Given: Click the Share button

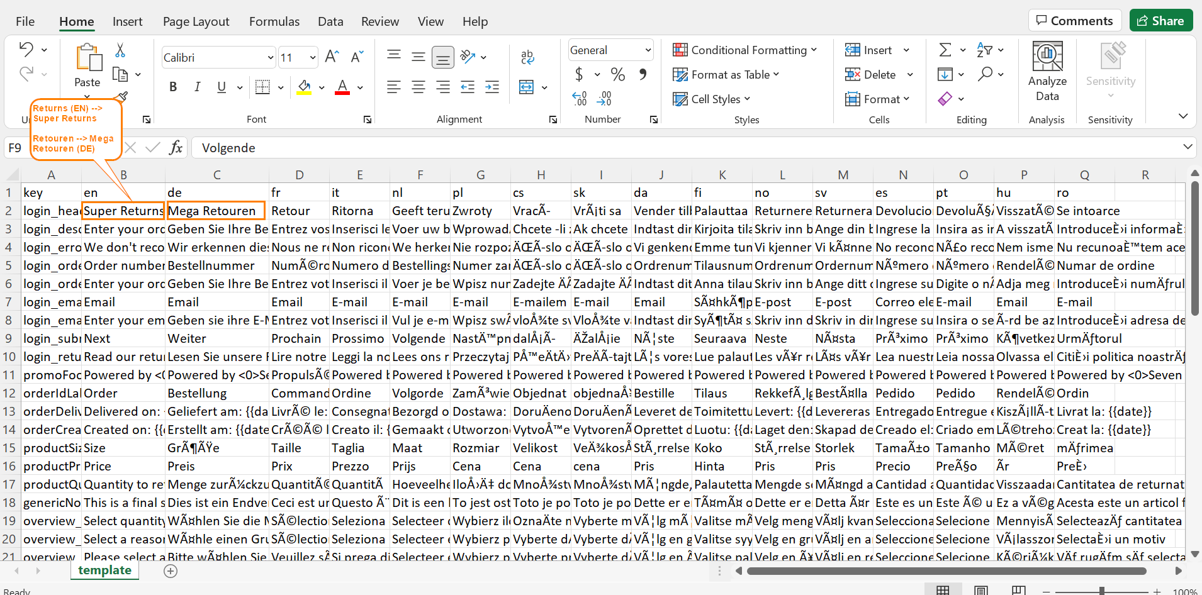Looking at the screenshot, I should (x=1161, y=20).
